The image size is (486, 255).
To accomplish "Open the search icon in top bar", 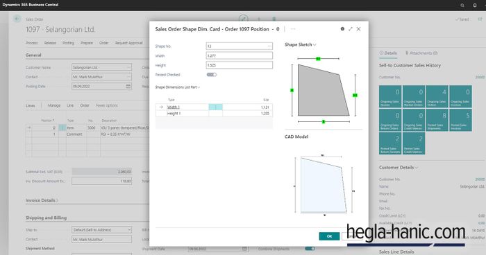I will pyautogui.click(x=462, y=5).
